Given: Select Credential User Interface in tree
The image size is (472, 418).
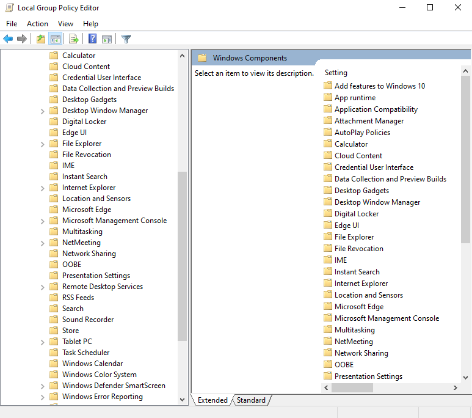Looking at the screenshot, I should (101, 78).
